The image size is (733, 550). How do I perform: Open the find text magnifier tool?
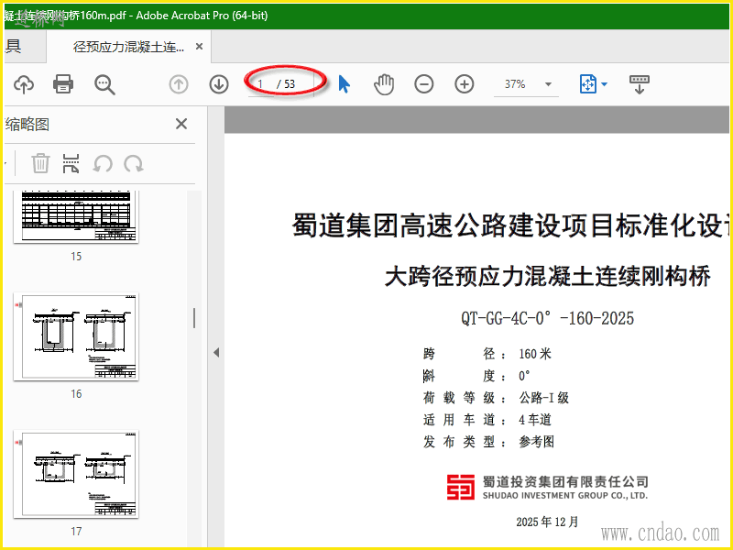(104, 84)
